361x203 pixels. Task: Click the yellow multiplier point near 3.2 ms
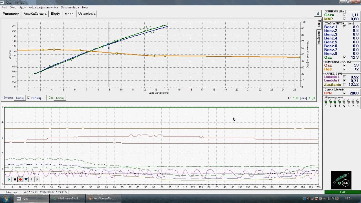(x=43, y=50)
